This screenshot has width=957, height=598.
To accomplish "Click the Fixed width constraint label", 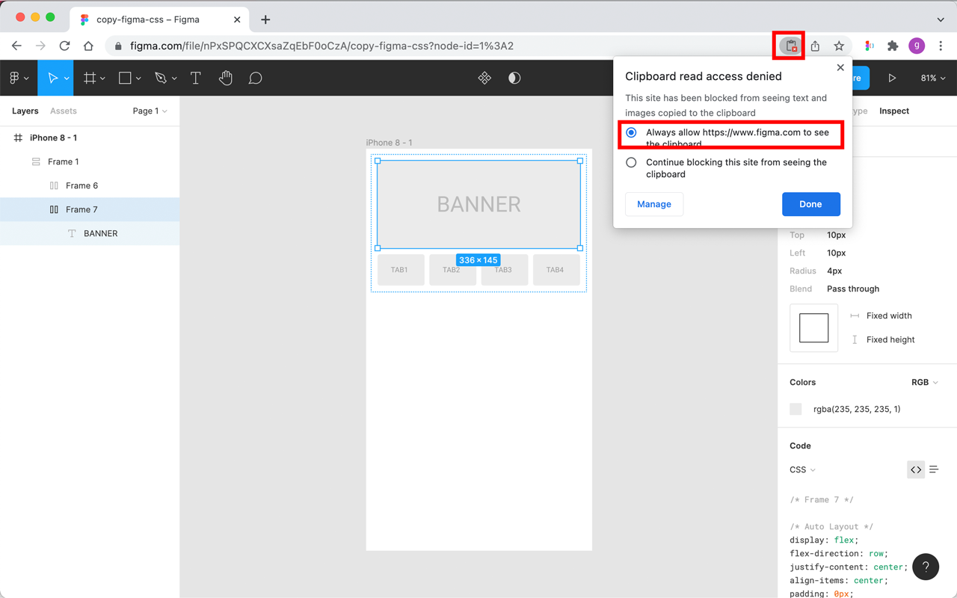I will [x=889, y=315].
